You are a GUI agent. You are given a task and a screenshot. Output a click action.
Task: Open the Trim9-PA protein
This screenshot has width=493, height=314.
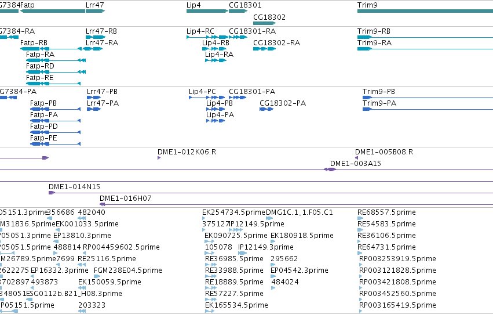(379, 103)
